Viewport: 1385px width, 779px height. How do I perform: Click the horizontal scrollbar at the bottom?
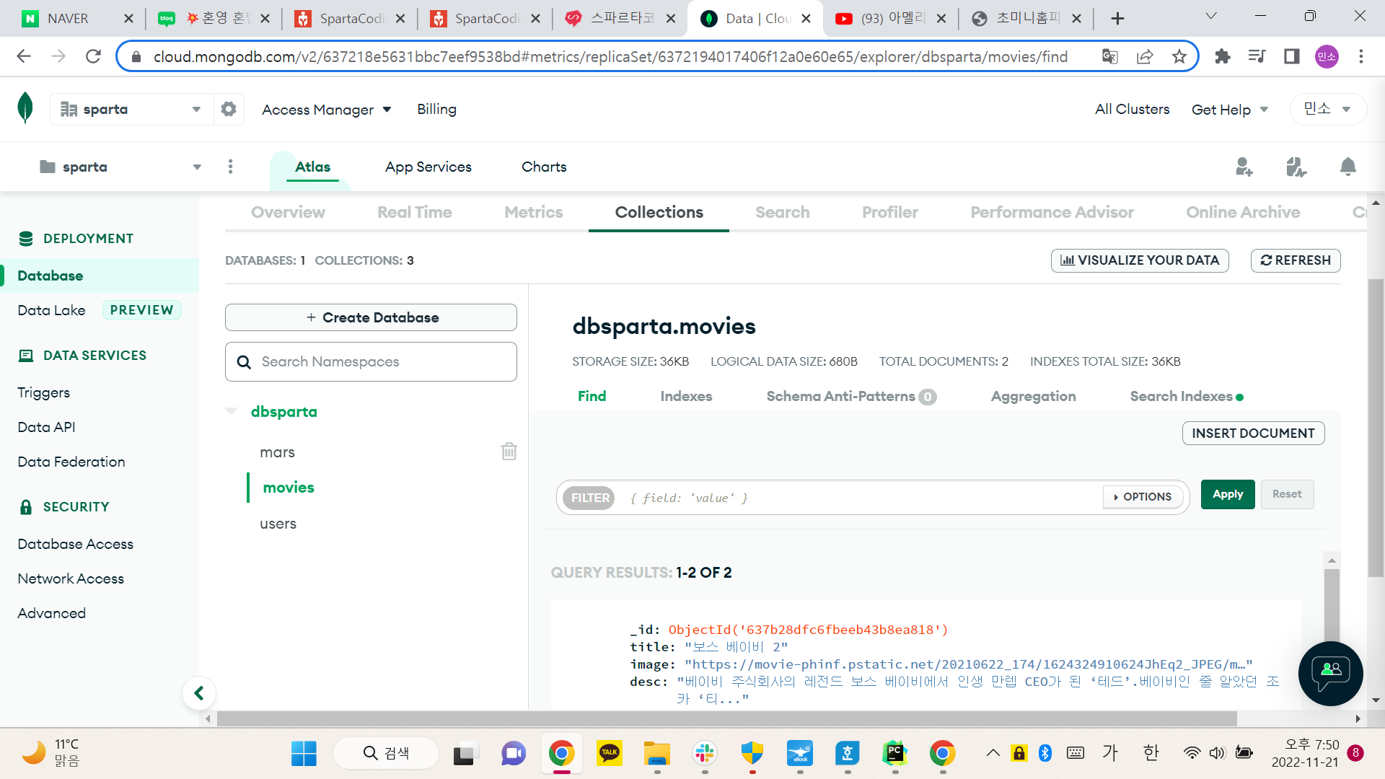point(726,718)
